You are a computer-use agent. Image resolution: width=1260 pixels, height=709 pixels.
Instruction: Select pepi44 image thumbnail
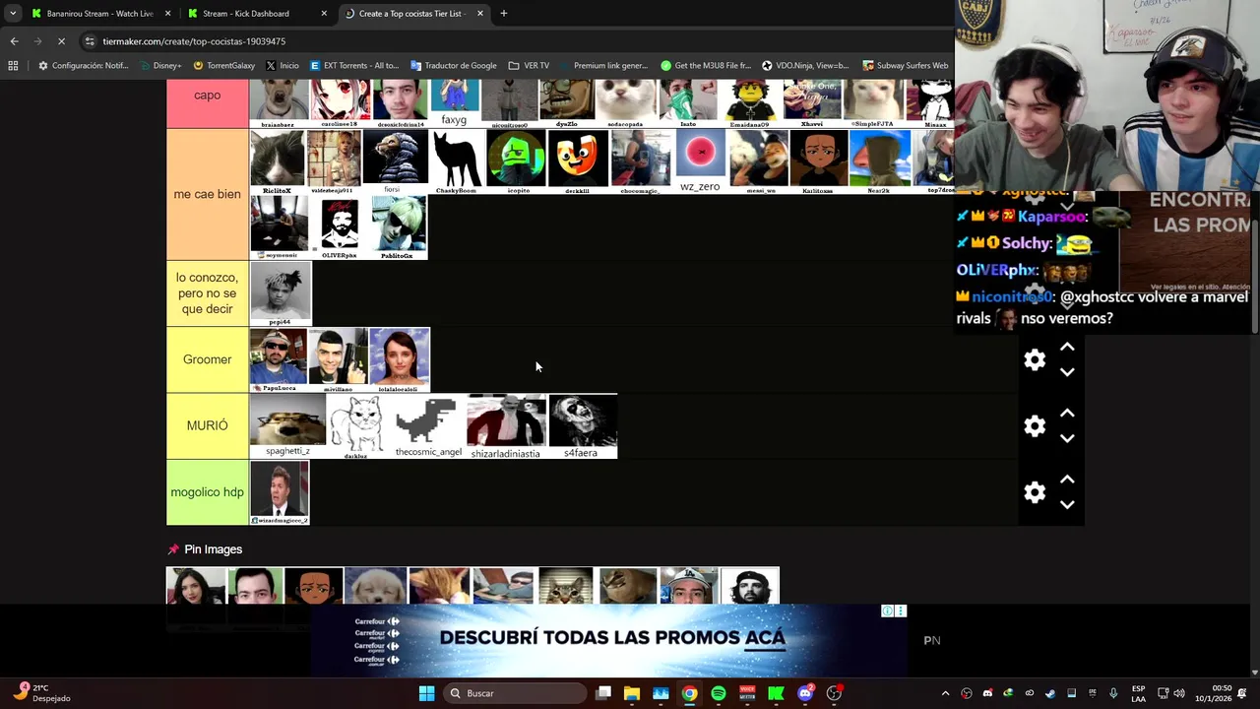(x=281, y=293)
